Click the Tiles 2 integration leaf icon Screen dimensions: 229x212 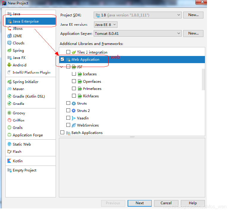pyautogui.click(x=74, y=52)
